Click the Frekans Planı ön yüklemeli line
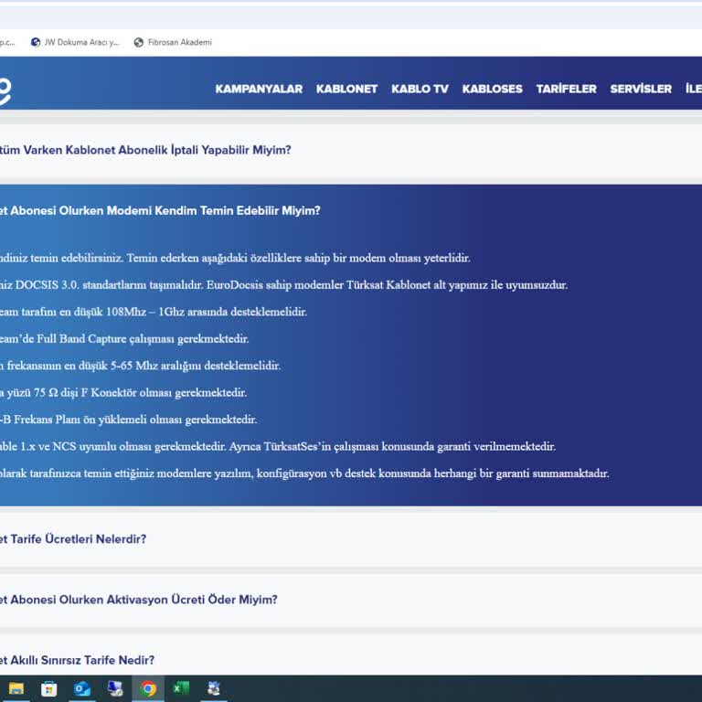The width and height of the screenshot is (702, 702). (129, 420)
